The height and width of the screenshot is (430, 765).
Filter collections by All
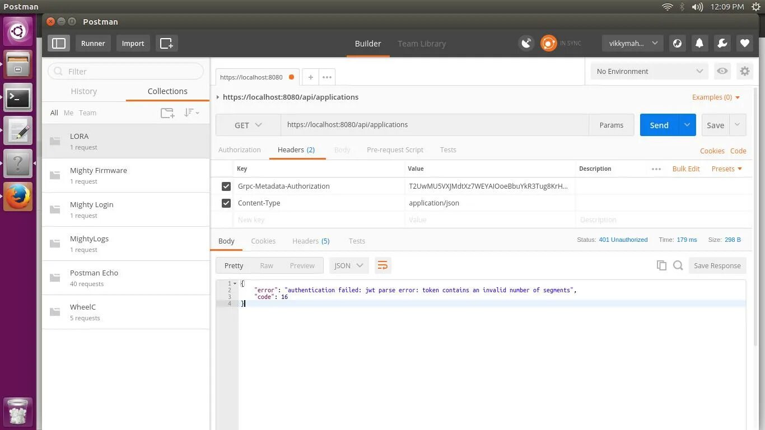(x=54, y=113)
